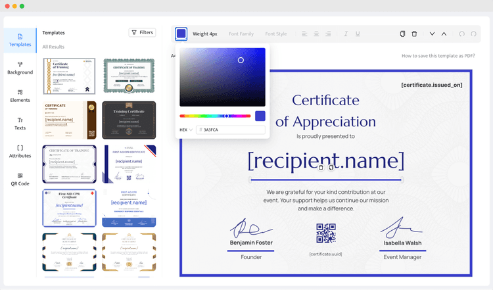Select the 'Founder' title text
This screenshot has height=290, width=493.
pyautogui.click(x=251, y=257)
